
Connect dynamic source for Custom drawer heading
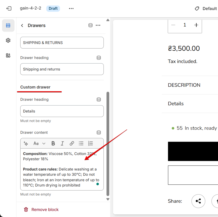(99, 99)
